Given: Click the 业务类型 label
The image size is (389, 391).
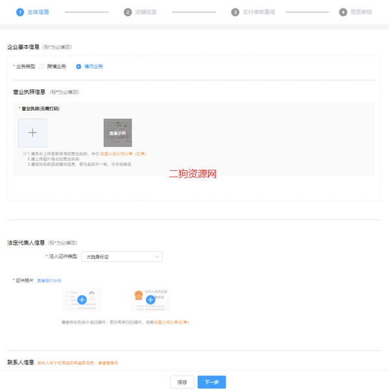Looking at the screenshot, I should click(x=26, y=66).
